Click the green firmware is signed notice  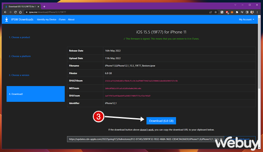[161, 39]
